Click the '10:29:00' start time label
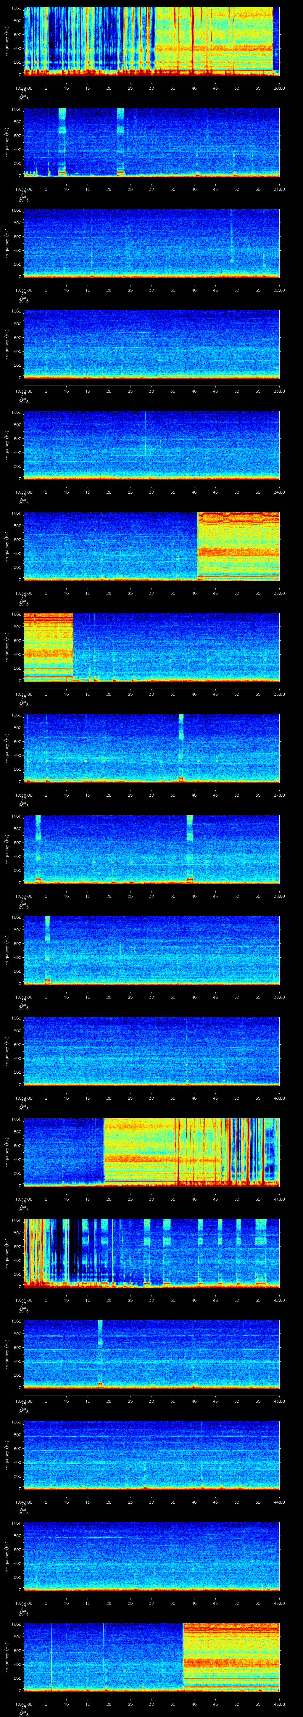The image size is (303, 1717). click(x=23, y=87)
